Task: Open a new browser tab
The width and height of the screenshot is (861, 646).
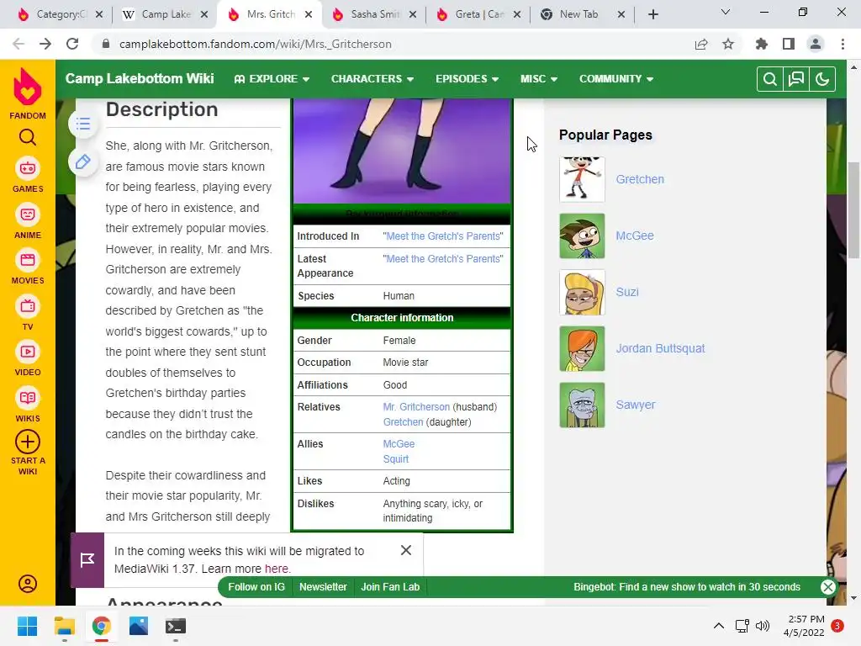Action: point(652,14)
